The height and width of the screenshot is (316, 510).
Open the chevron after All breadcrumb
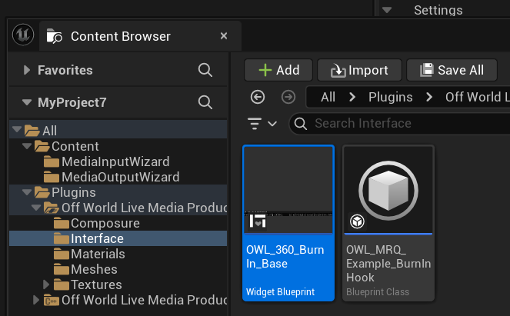[x=352, y=97]
